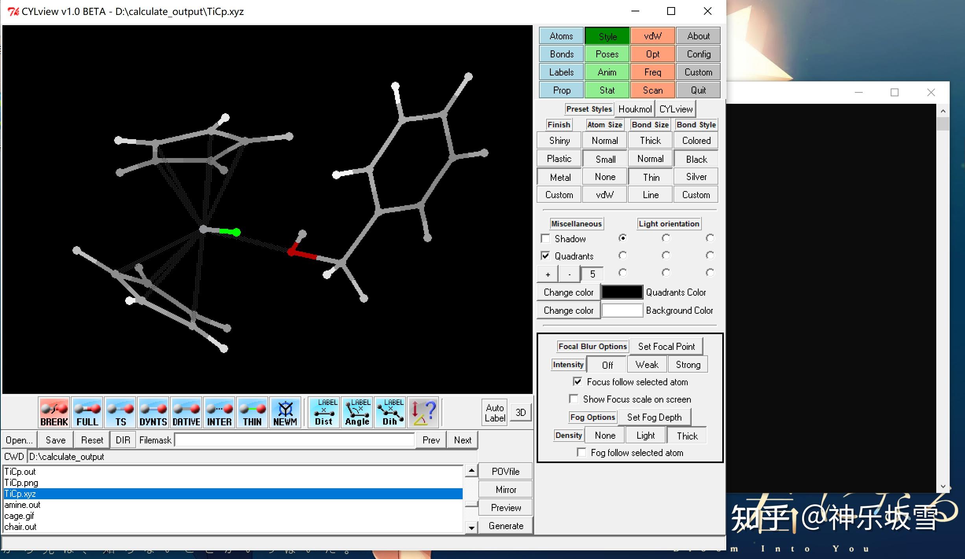Switch to the Freq panel
The image size is (965, 559).
click(652, 72)
